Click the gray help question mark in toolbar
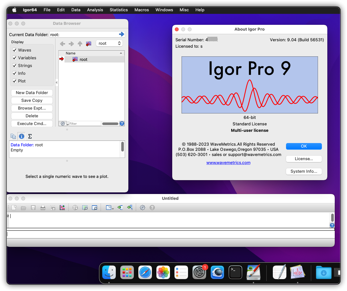This screenshot has width=347, height=291. click(152, 208)
